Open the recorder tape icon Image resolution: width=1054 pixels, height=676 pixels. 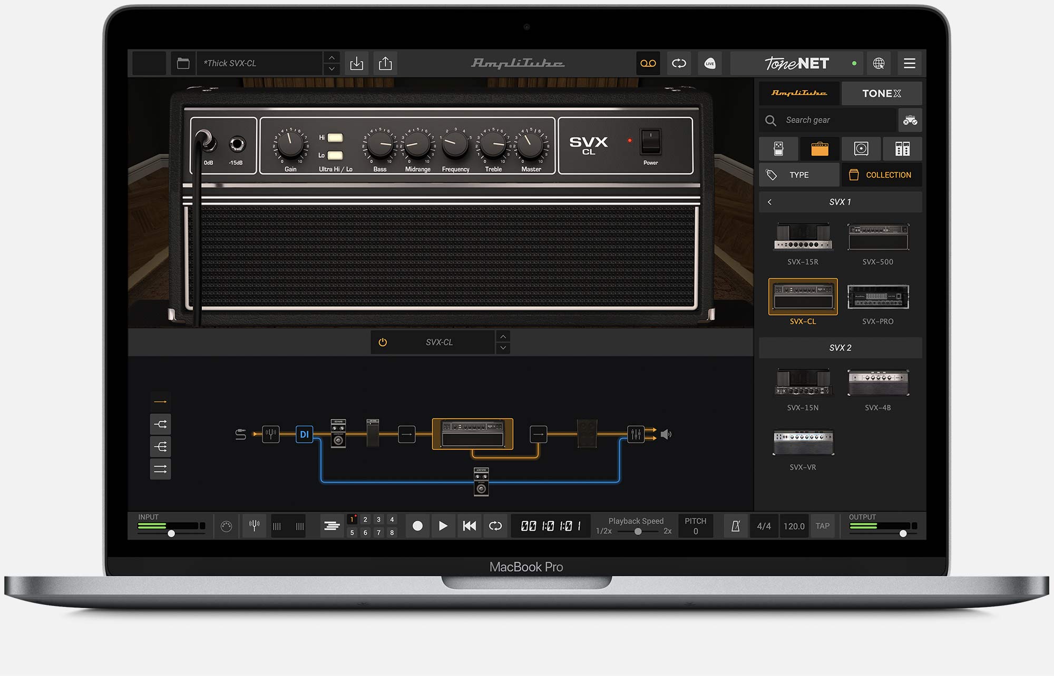[648, 63]
